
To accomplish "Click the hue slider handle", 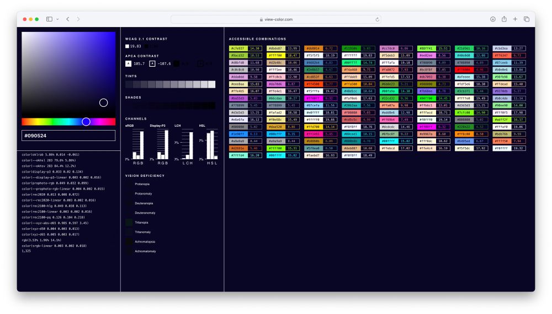I will click(86, 122).
